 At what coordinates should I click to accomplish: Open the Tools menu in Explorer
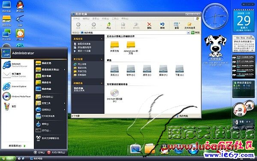115,19
